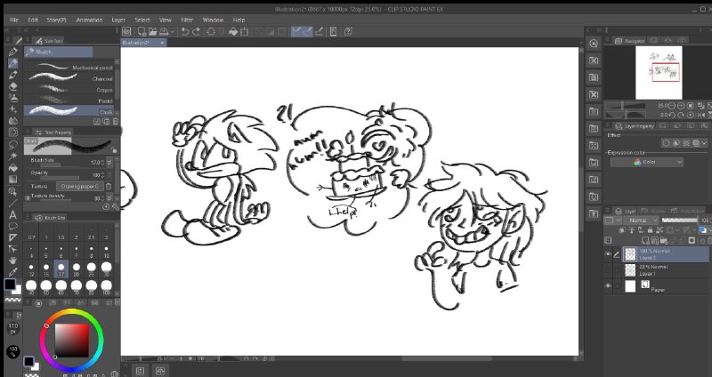Click the Undo arrow in the command bar
Image resolution: width=712 pixels, height=377 pixels.
[185, 31]
